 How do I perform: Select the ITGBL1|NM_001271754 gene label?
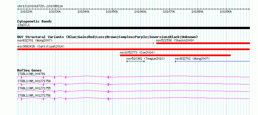34,81
